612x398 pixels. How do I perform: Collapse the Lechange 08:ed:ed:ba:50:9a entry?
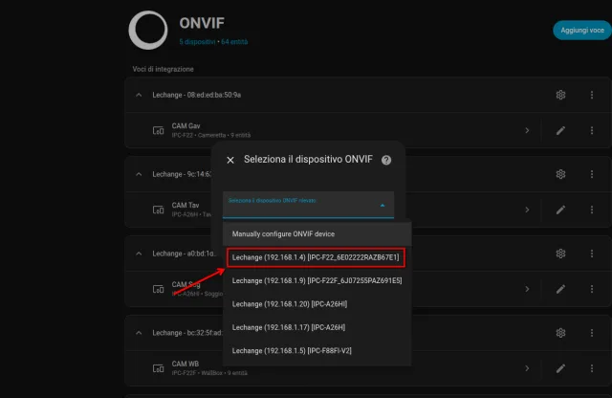[x=138, y=95]
